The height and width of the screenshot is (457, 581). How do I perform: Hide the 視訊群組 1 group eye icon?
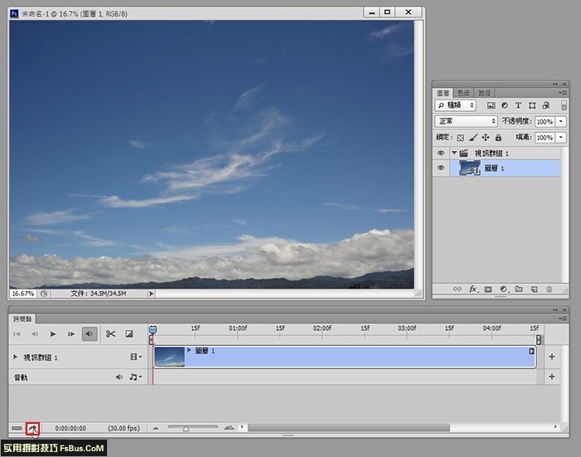[x=441, y=153]
